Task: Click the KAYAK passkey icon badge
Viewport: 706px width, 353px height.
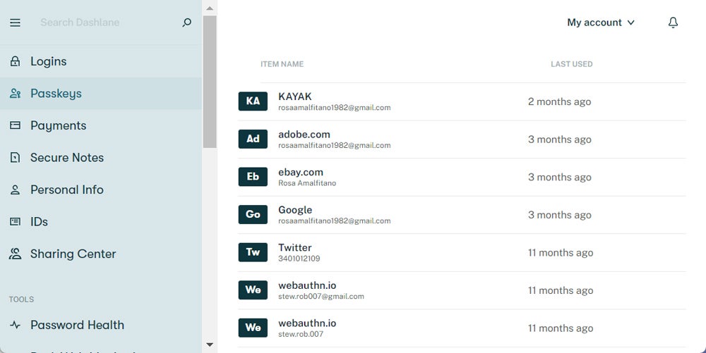Action: pyautogui.click(x=253, y=101)
